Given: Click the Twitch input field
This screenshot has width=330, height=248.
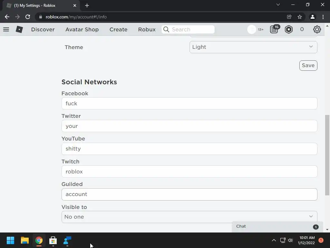Looking at the screenshot, I should pyautogui.click(x=189, y=171).
